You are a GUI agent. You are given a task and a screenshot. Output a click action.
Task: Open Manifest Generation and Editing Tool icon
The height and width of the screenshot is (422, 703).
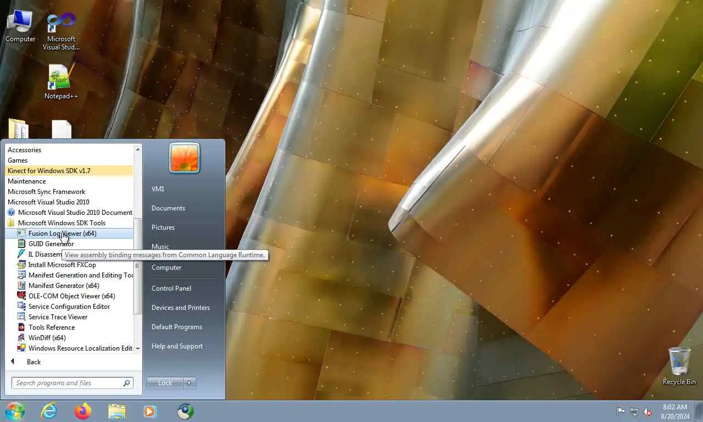(x=21, y=275)
